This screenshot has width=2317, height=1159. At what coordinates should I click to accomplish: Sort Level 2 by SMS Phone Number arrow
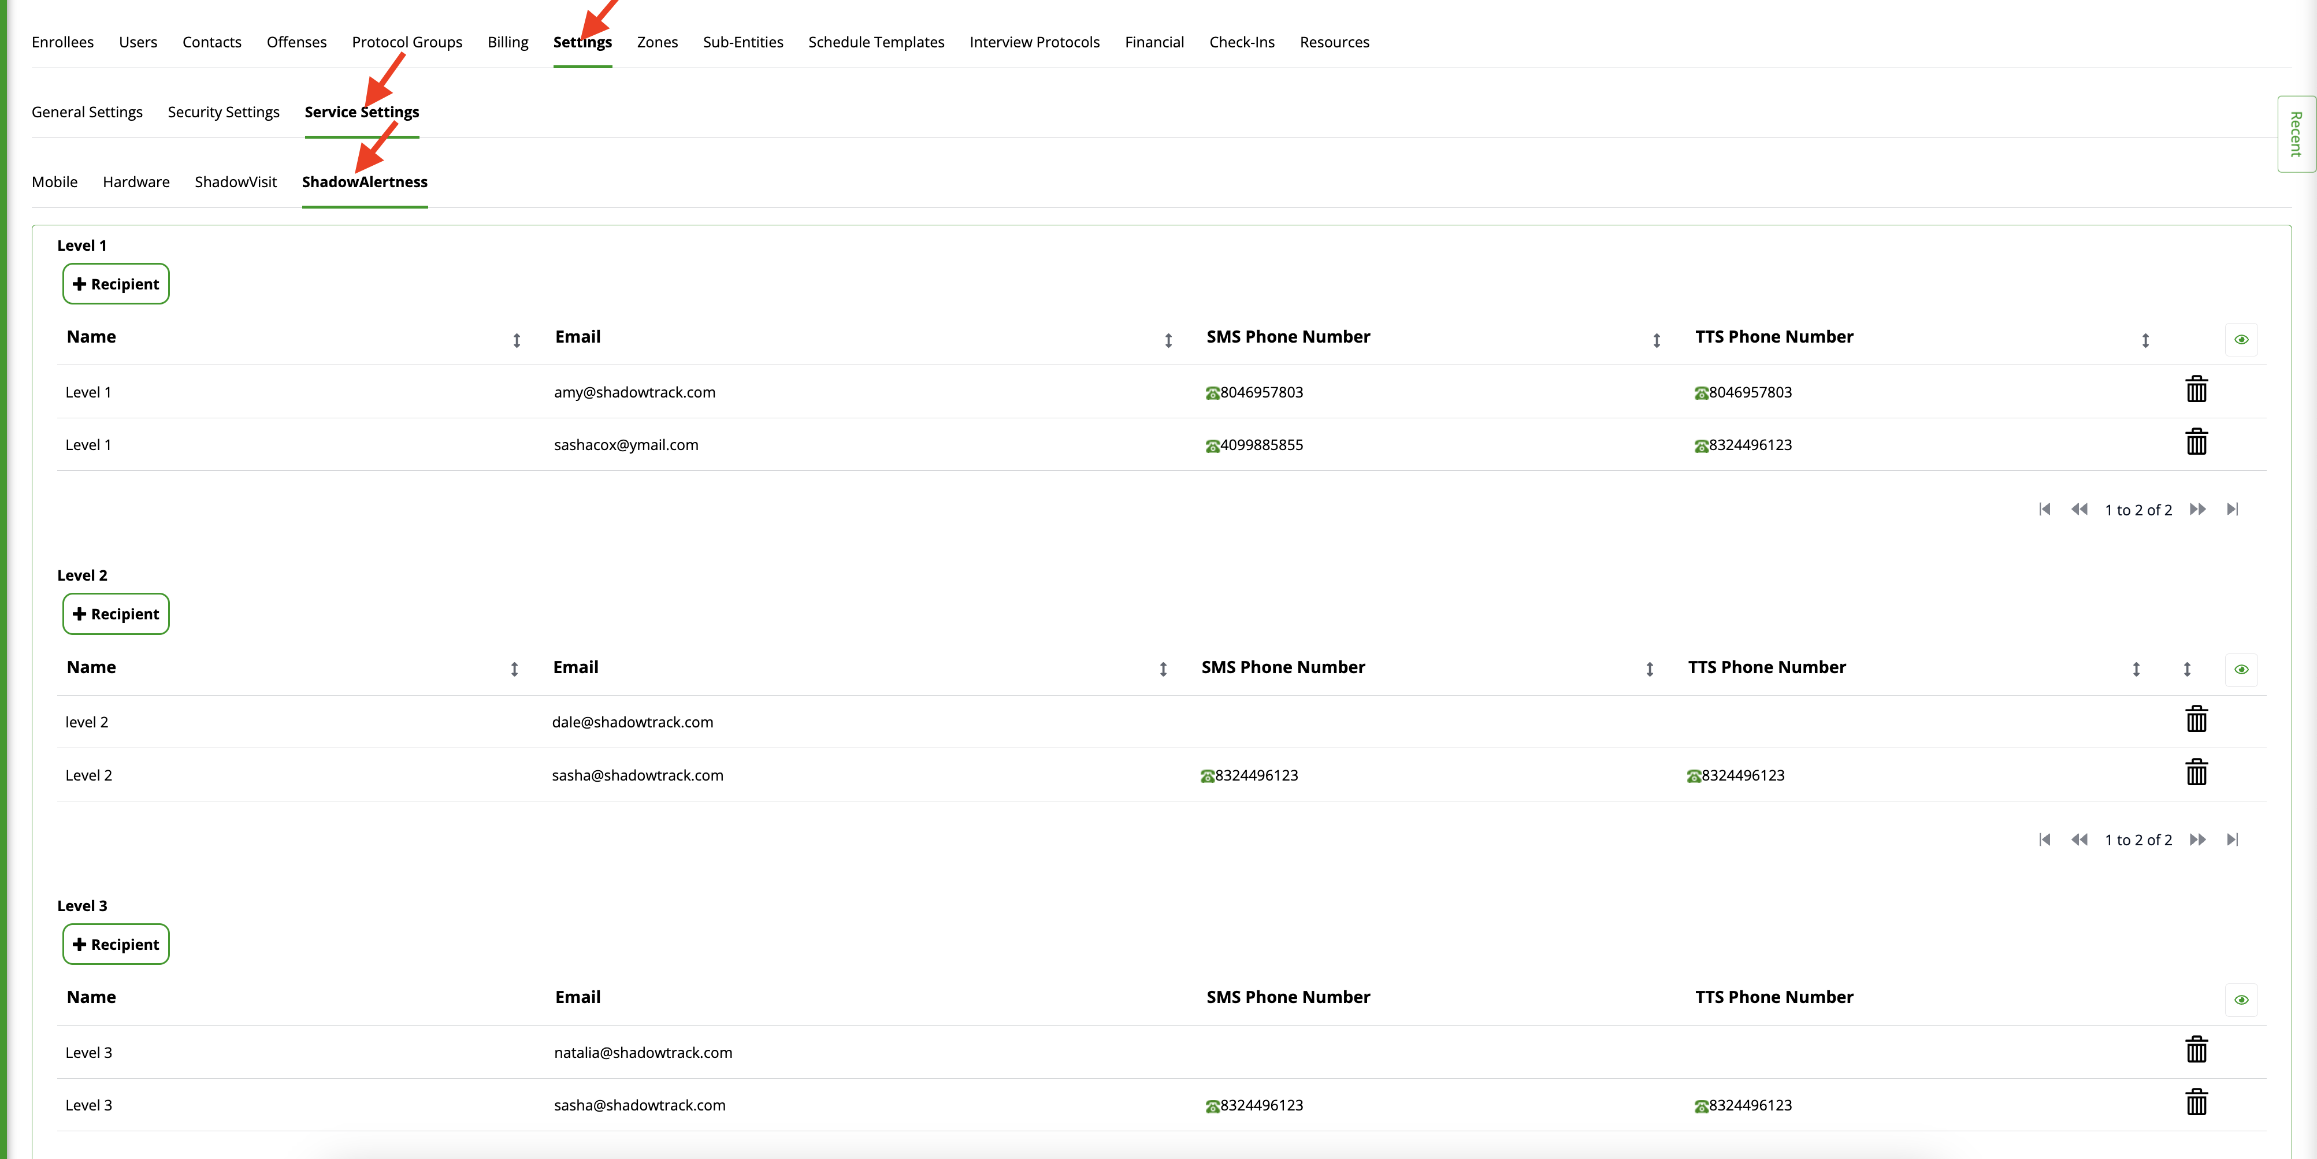(x=1650, y=670)
